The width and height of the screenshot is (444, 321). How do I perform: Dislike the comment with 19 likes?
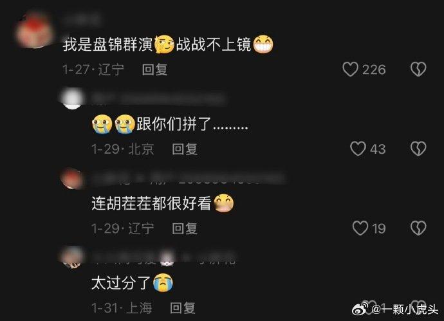418,228
